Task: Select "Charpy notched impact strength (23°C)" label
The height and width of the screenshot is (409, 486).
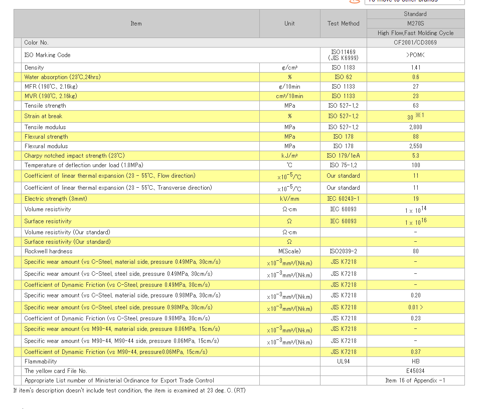Action: [74, 156]
